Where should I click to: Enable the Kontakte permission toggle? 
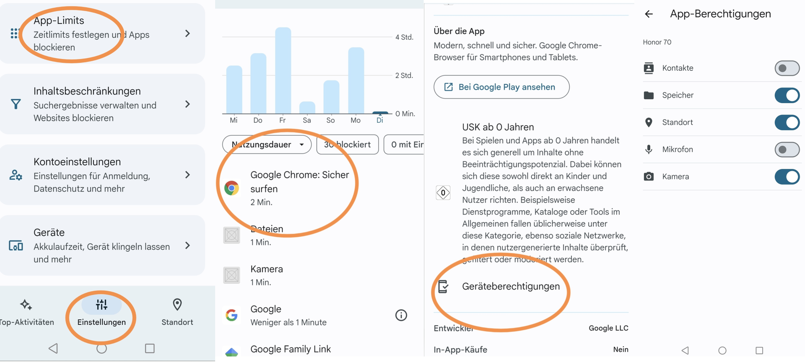pyautogui.click(x=787, y=68)
